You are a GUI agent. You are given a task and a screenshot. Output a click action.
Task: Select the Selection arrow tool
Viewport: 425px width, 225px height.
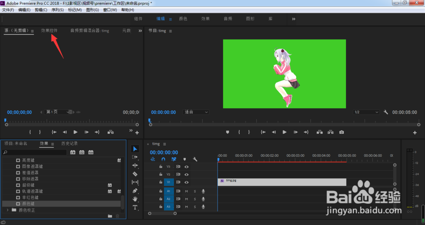(x=135, y=149)
